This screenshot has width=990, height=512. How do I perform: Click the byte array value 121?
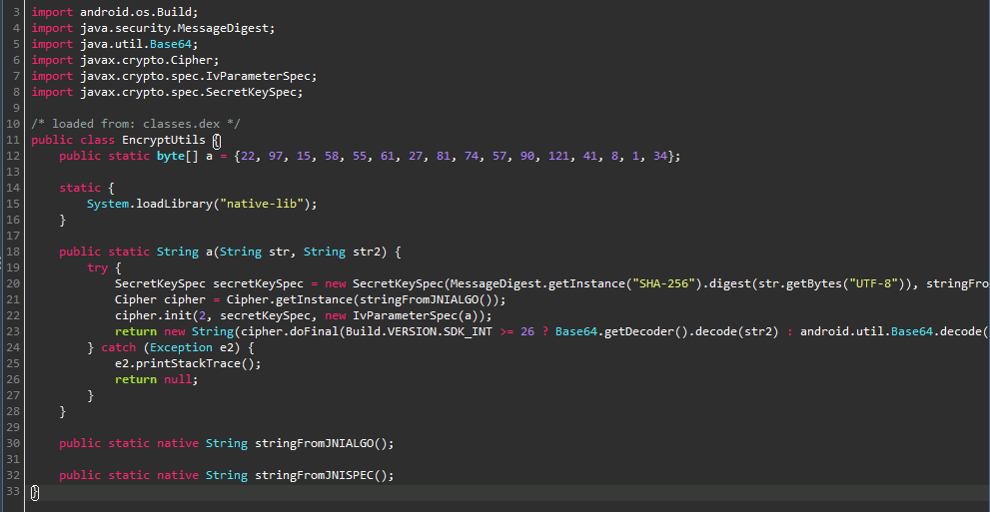tap(558, 156)
